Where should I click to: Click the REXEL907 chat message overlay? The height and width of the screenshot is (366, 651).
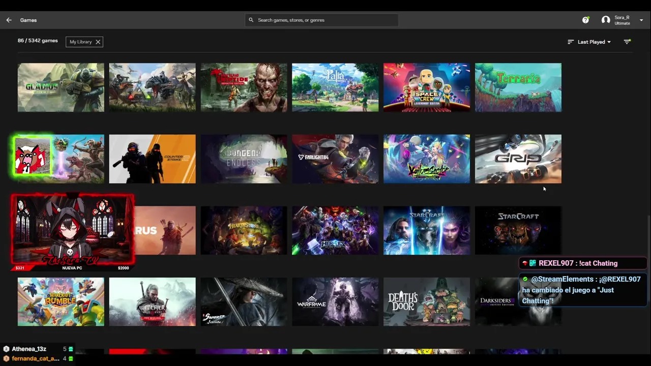[583, 263]
